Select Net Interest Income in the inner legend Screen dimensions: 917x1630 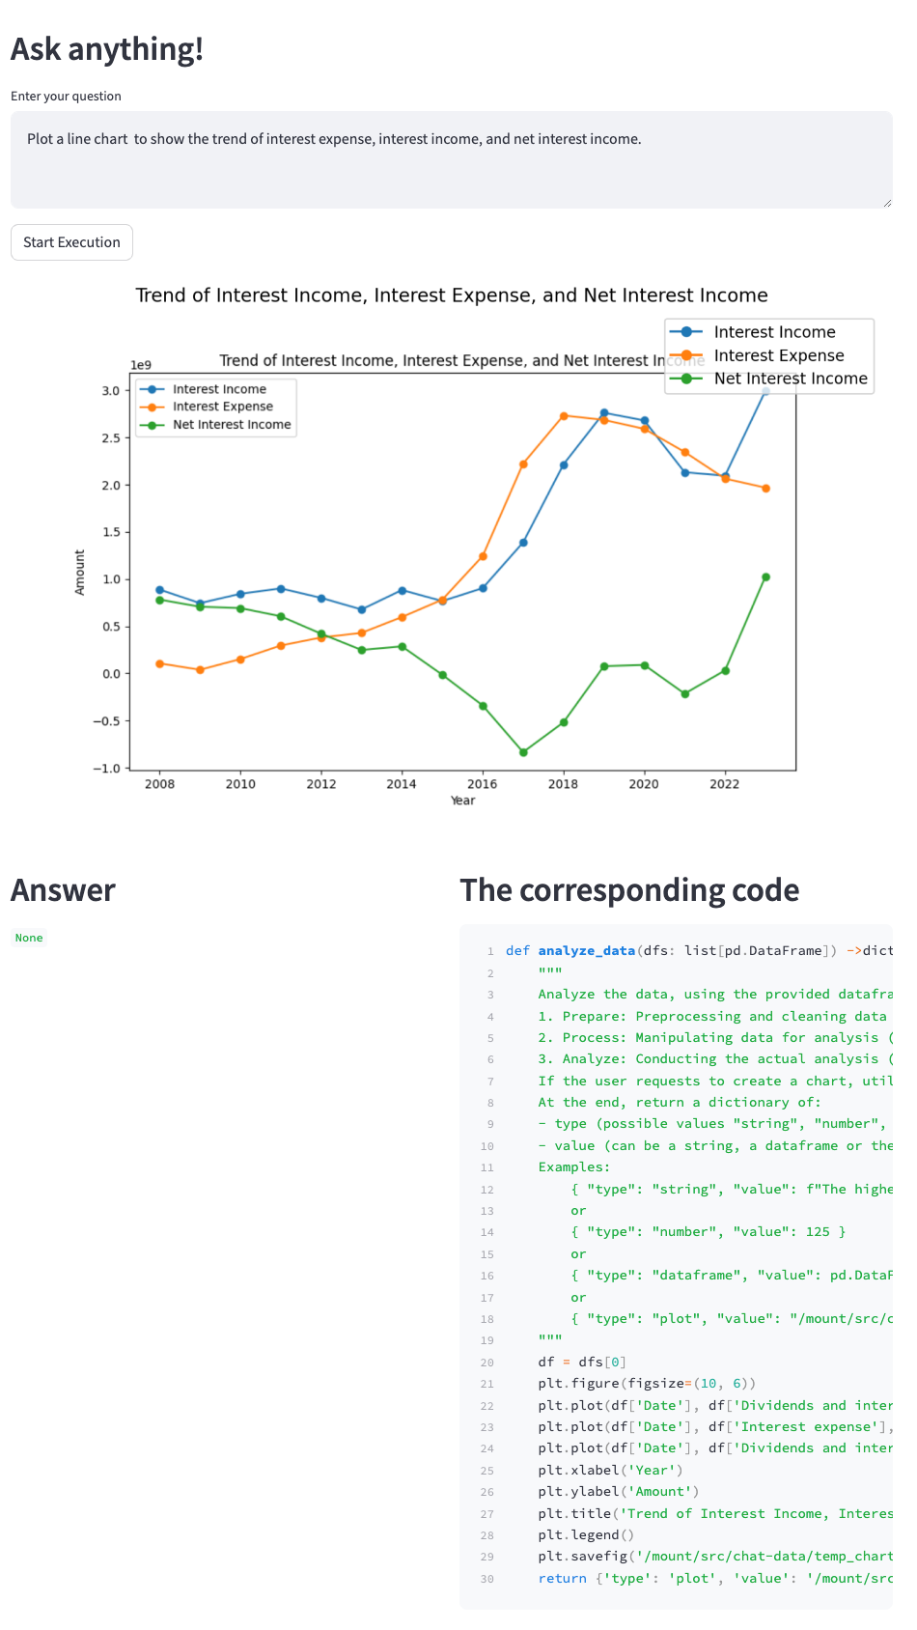click(x=232, y=424)
